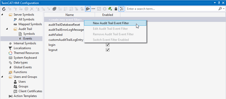This screenshot has width=226, height=99.
Task: Toggle the ID display toolbar button
Action: 88,9
